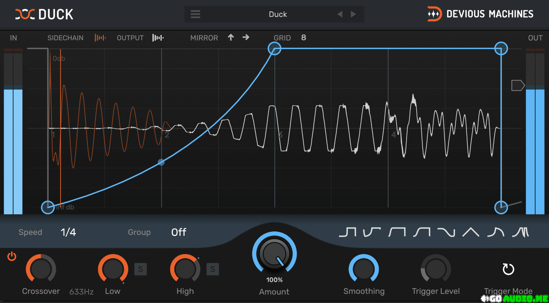Click the DUCK plugin logo
The height and width of the screenshot is (303, 549).
click(x=44, y=14)
